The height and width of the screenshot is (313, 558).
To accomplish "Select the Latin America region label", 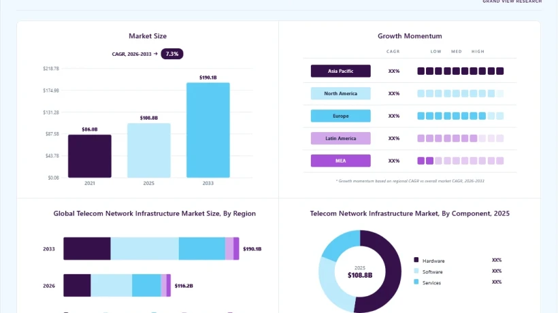I will 340,138.
